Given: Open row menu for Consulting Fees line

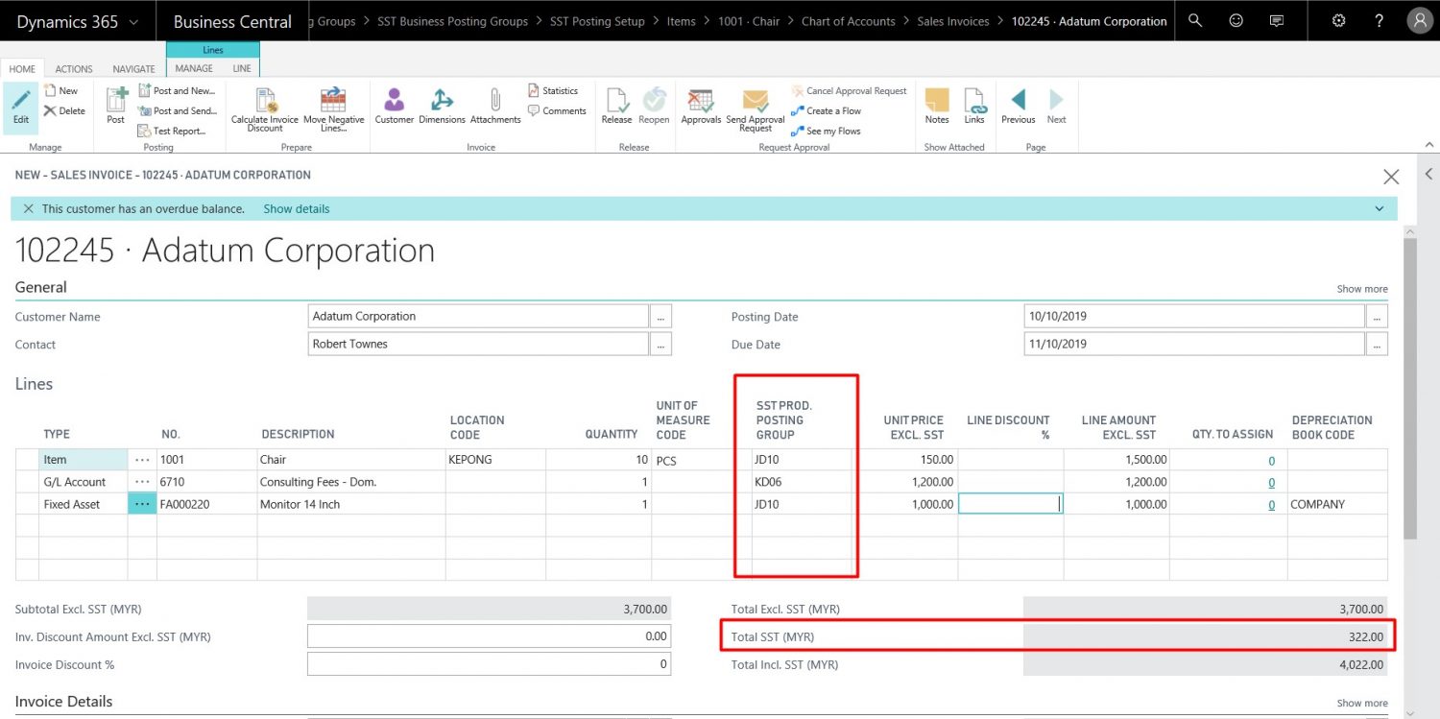Looking at the screenshot, I should tap(142, 482).
